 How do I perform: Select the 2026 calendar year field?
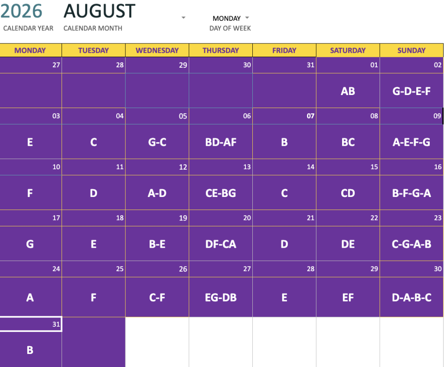tap(21, 11)
